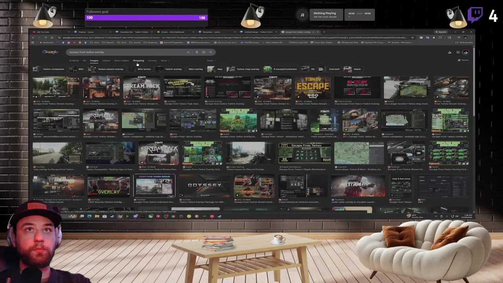Screen dimensions: 503x283
Task: Go back with the browser back arrow
Action: [33, 37]
